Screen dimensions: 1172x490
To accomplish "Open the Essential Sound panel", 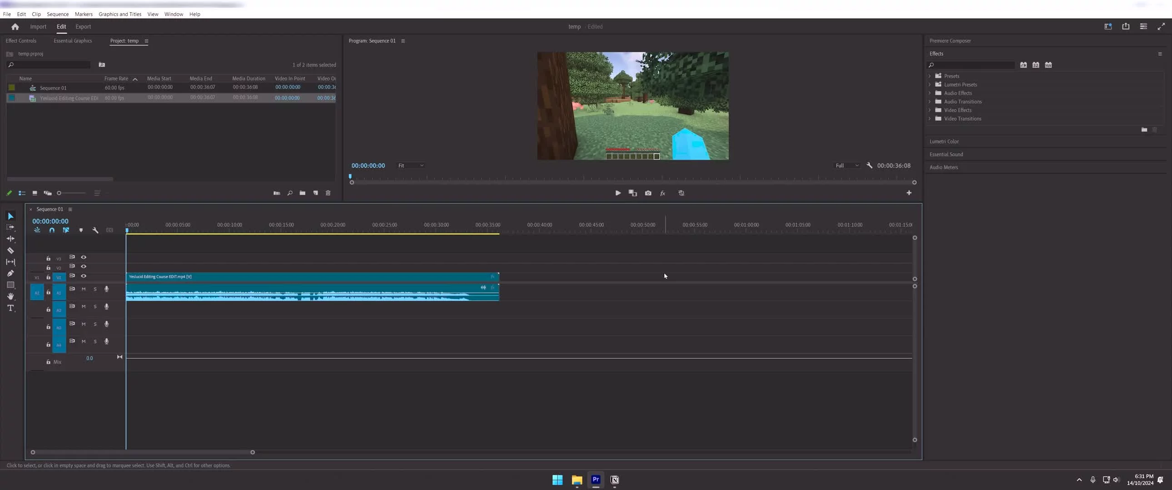I will pos(946,155).
